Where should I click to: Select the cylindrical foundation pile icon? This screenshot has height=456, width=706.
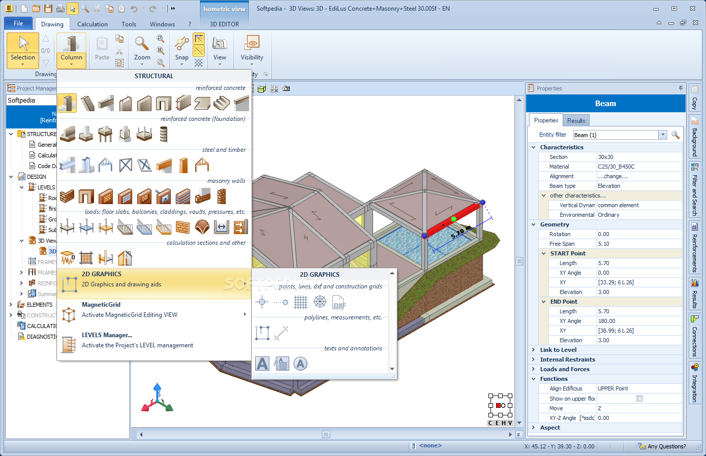click(164, 134)
